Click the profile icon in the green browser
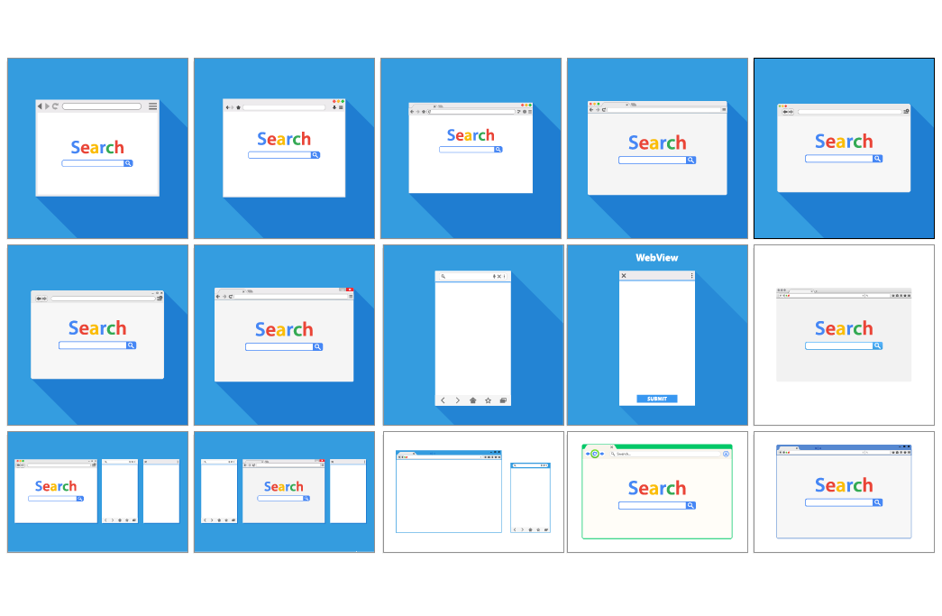The height and width of the screenshot is (616, 942). point(725,454)
